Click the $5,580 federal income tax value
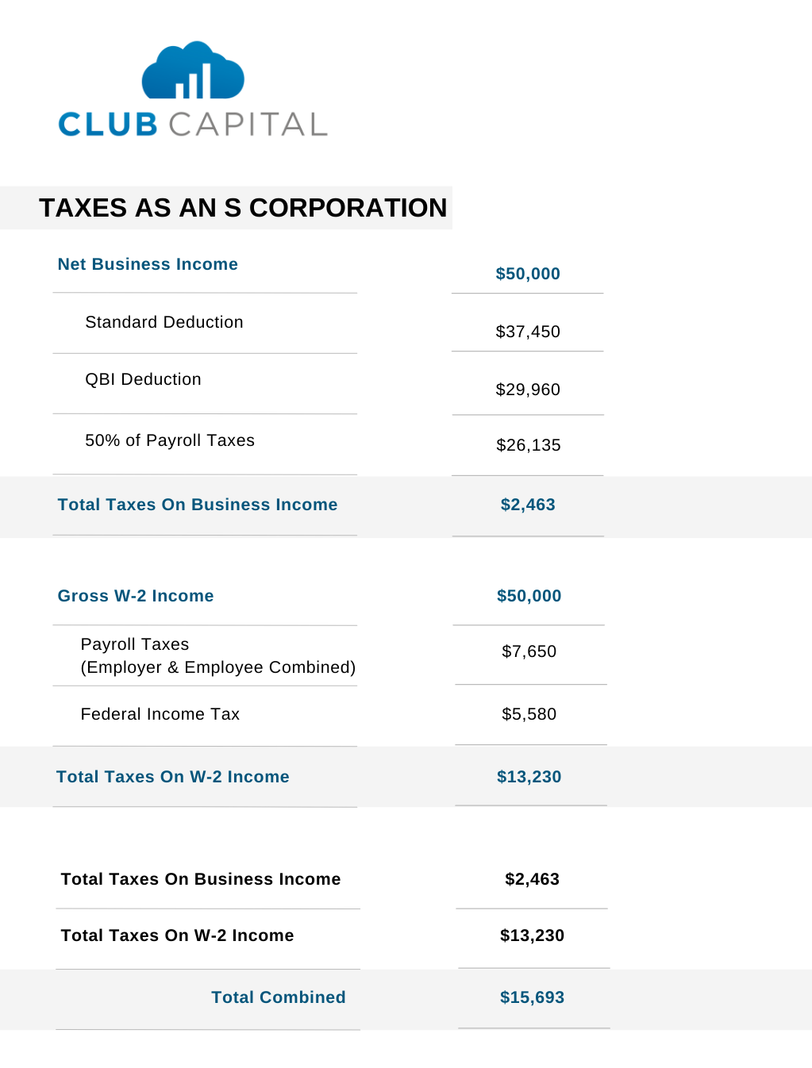 [x=529, y=714]
